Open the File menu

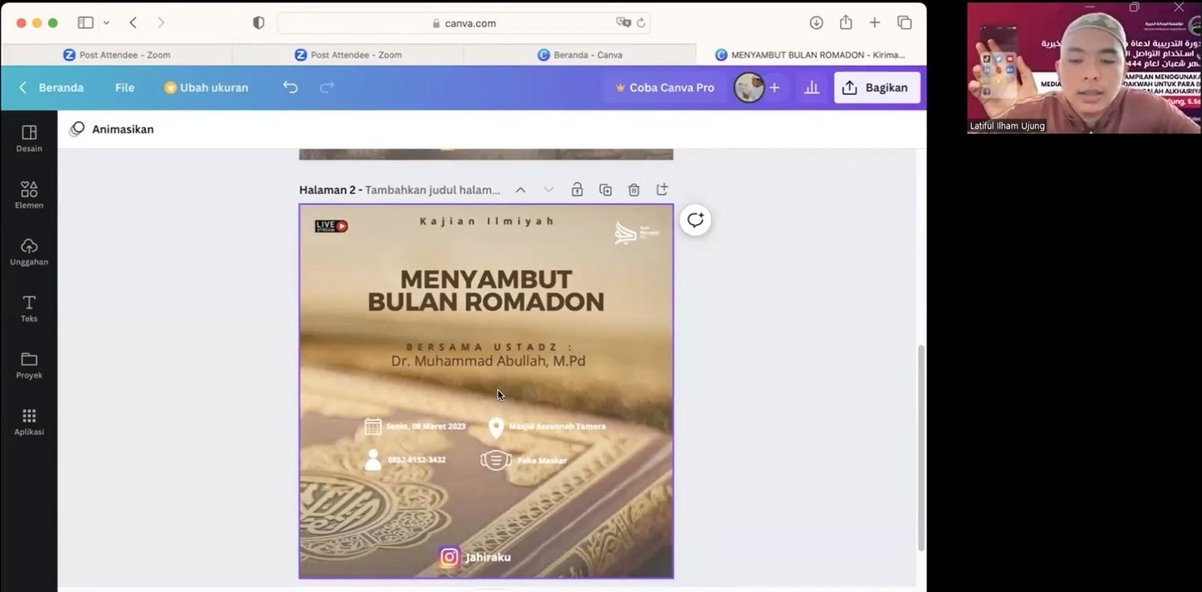[x=124, y=88]
